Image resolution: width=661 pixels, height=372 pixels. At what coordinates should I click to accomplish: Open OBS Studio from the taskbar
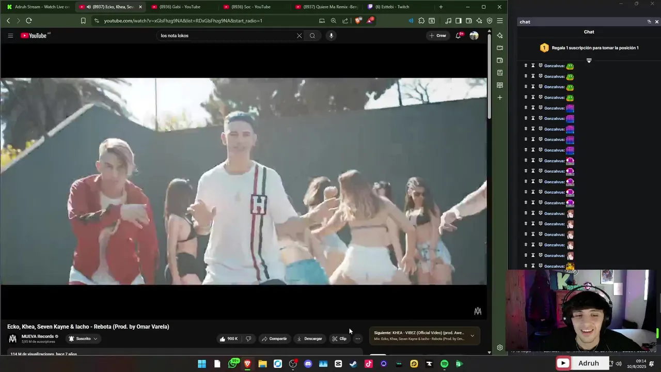pos(293,364)
